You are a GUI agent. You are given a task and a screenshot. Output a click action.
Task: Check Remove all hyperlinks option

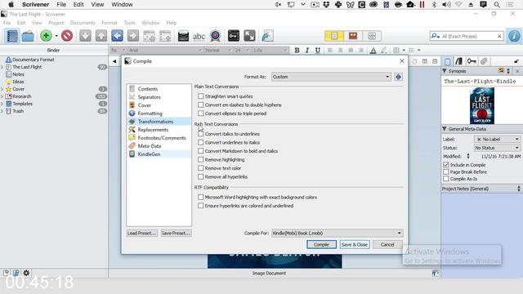click(x=200, y=177)
